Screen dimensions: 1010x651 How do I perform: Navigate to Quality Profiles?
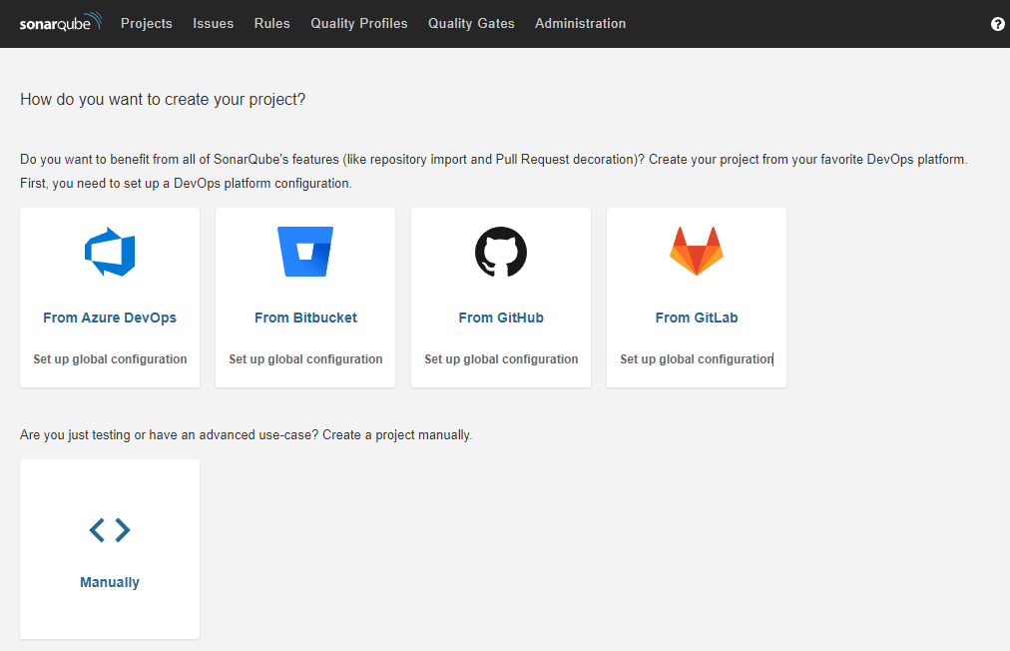click(x=358, y=23)
